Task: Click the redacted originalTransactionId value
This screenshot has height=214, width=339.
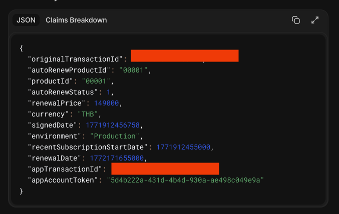Action: click(x=184, y=56)
